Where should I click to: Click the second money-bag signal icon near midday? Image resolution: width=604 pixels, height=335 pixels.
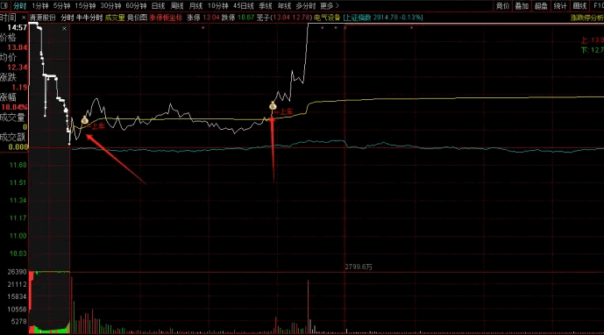pyautogui.click(x=273, y=105)
